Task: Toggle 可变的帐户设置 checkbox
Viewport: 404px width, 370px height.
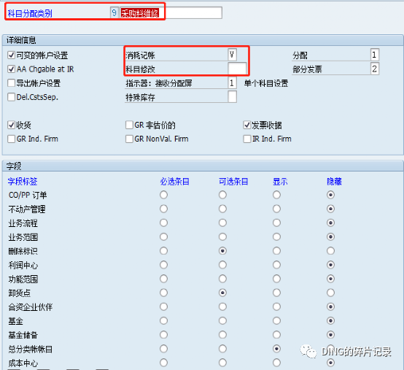Action: click(11, 55)
